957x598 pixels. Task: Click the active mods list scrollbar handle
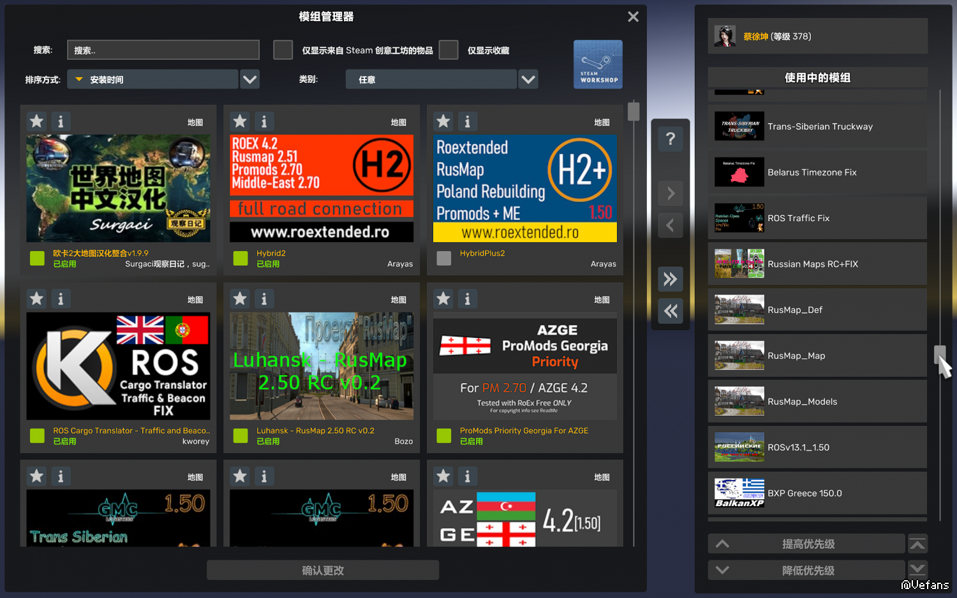[940, 354]
